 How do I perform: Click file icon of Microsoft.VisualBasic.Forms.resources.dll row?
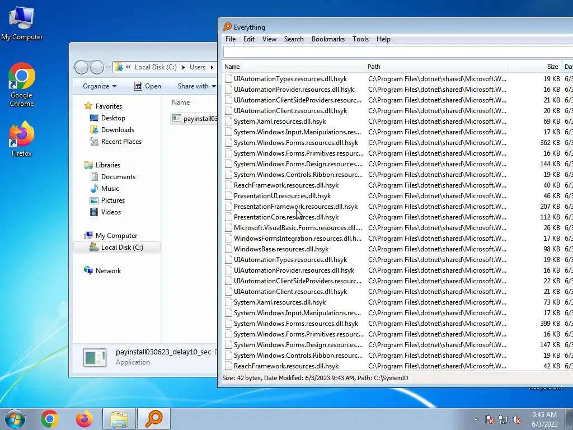(x=228, y=228)
